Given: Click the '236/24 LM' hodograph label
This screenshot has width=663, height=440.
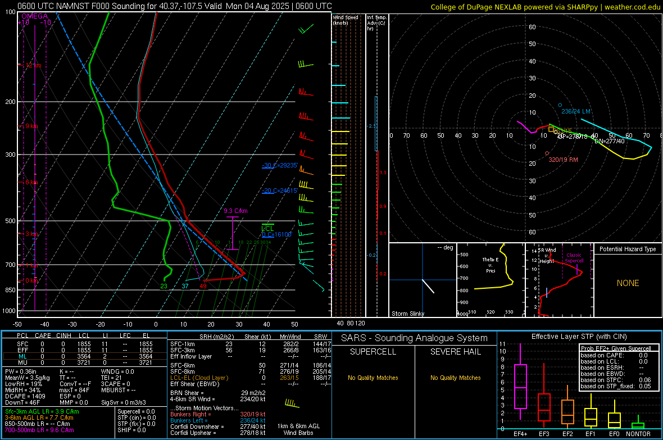Looking at the screenshot, I should click(x=576, y=111).
